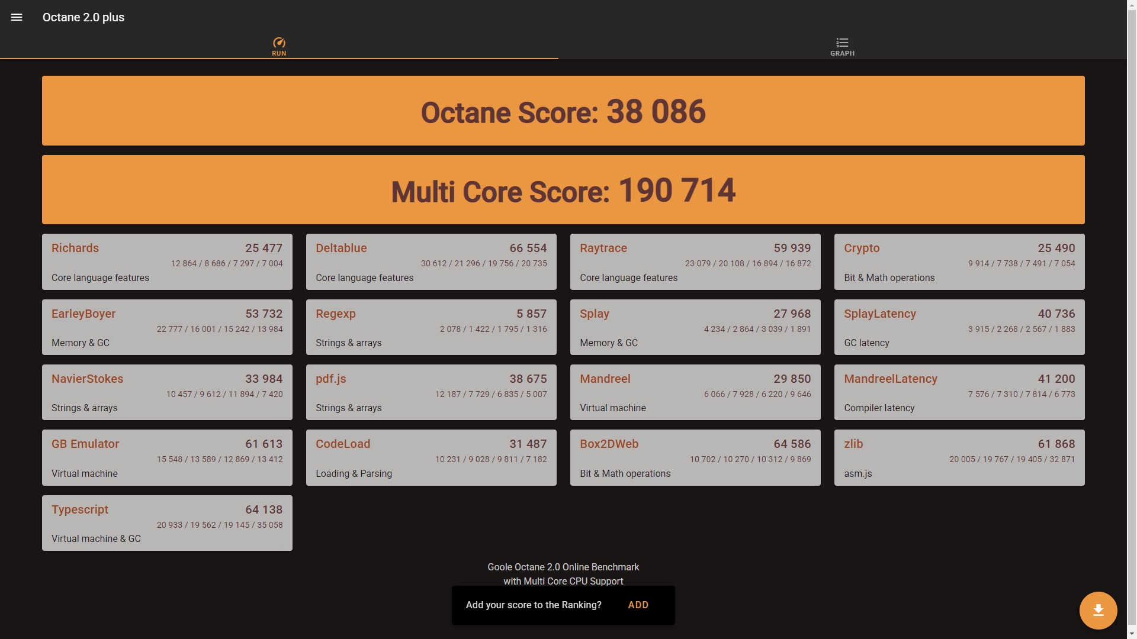This screenshot has height=639, width=1137.
Task: Select the Richards benchmark card title
Action: pos(75,248)
